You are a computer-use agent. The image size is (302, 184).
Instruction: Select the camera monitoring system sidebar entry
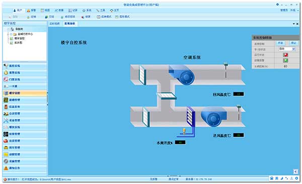pos(25,66)
